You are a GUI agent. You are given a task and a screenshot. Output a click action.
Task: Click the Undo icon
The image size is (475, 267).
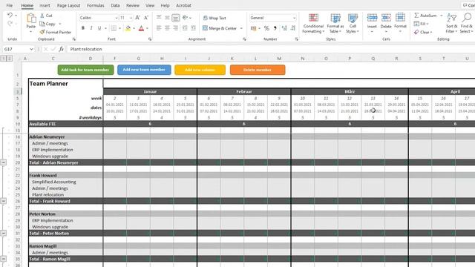[x=10, y=16]
